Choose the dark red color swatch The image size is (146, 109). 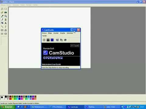coord(10,97)
